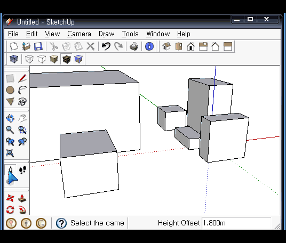Select the Circle drawing tool
This screenshot has height=243, width=286.
click(x=10, y=90)
